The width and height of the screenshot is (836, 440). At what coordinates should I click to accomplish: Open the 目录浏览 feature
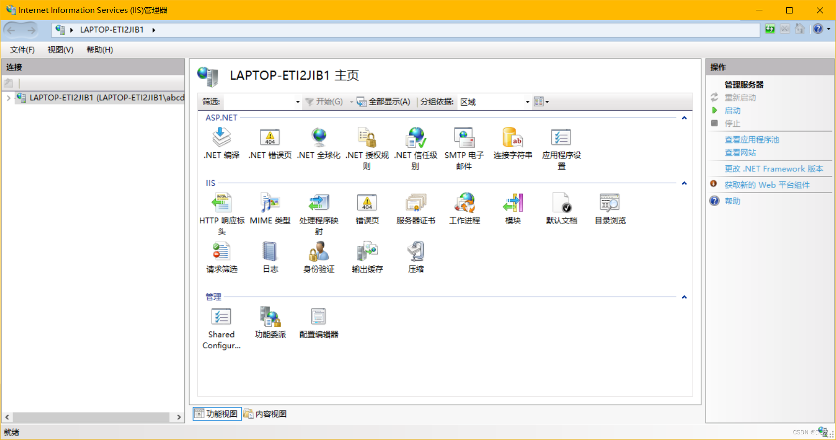610,209
